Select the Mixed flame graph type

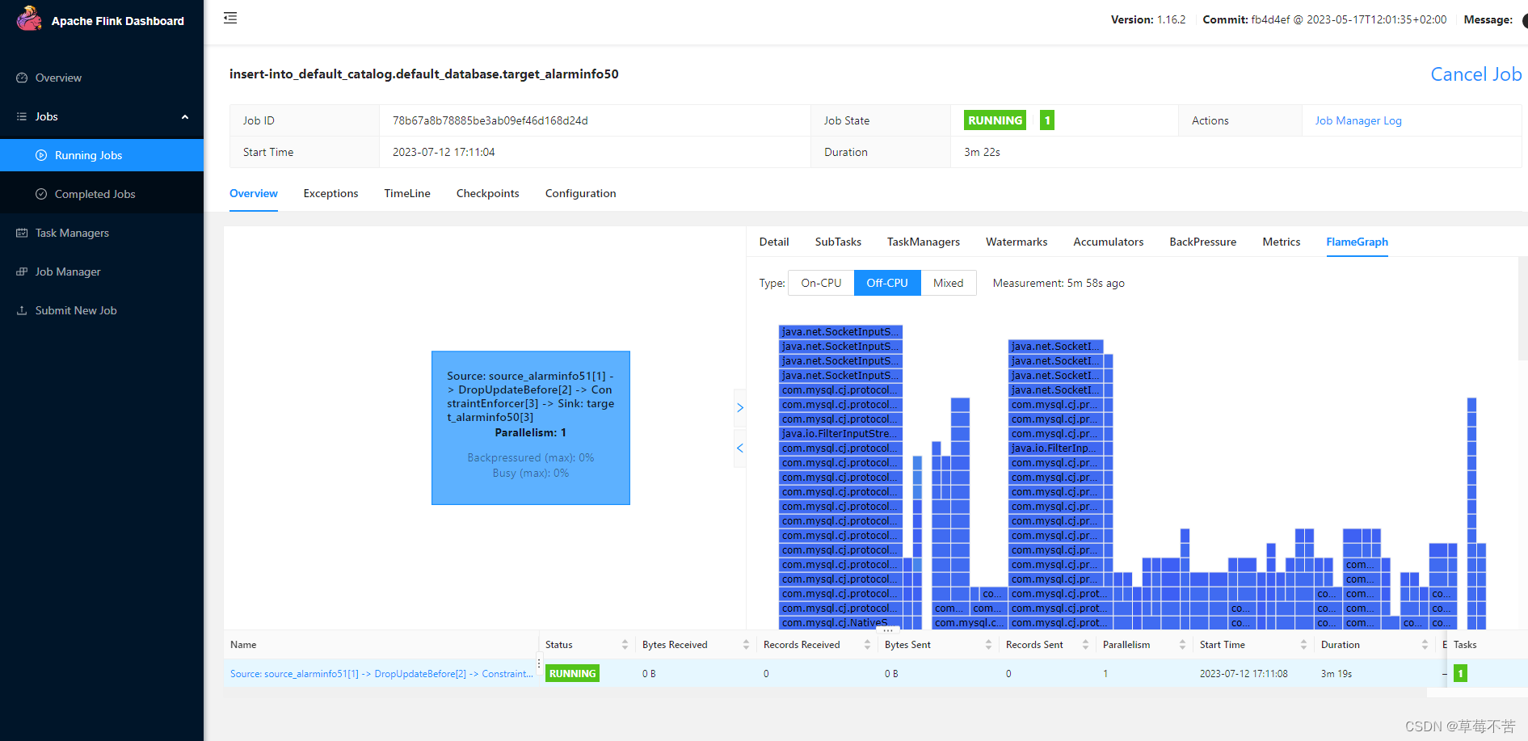[x=948, y=283]
